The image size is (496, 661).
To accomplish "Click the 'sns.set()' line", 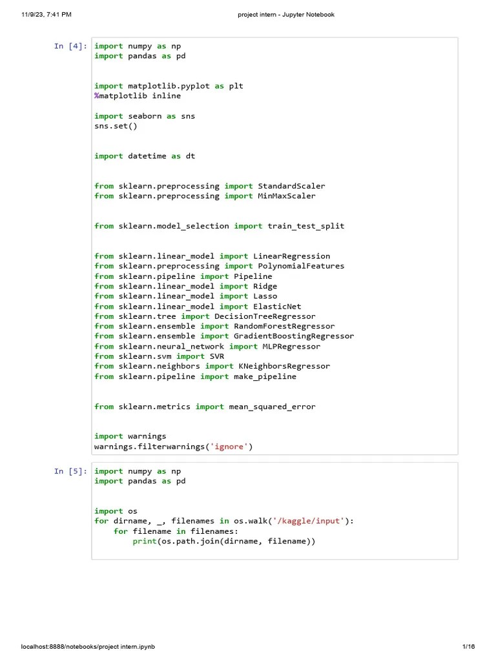I will point(116,126).
